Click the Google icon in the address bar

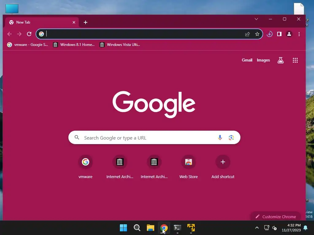41,34
